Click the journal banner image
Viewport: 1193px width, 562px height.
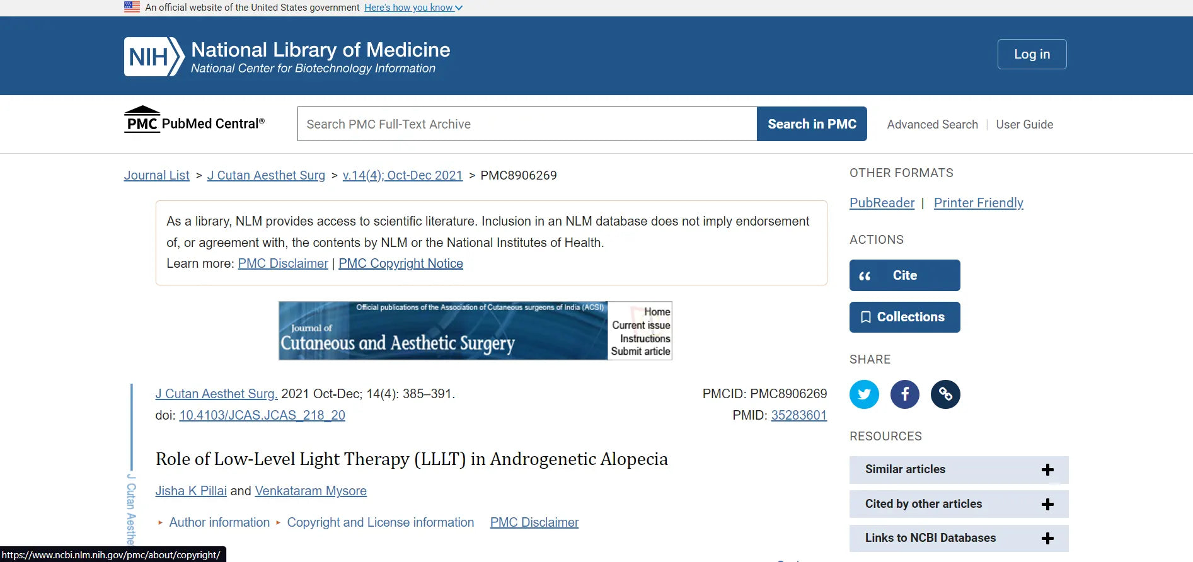[442, 331]
